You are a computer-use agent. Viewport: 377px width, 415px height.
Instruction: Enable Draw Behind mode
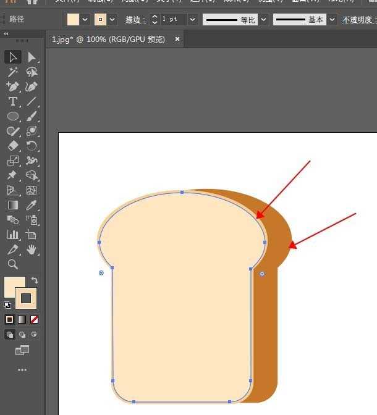tap(22, 335)
